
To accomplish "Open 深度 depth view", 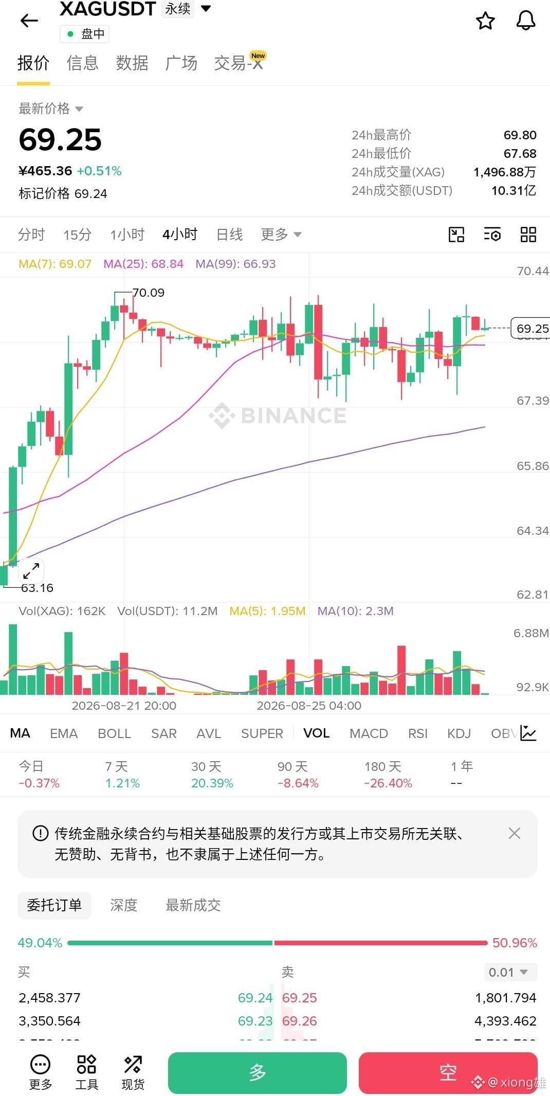I will (x=124, y=905).
